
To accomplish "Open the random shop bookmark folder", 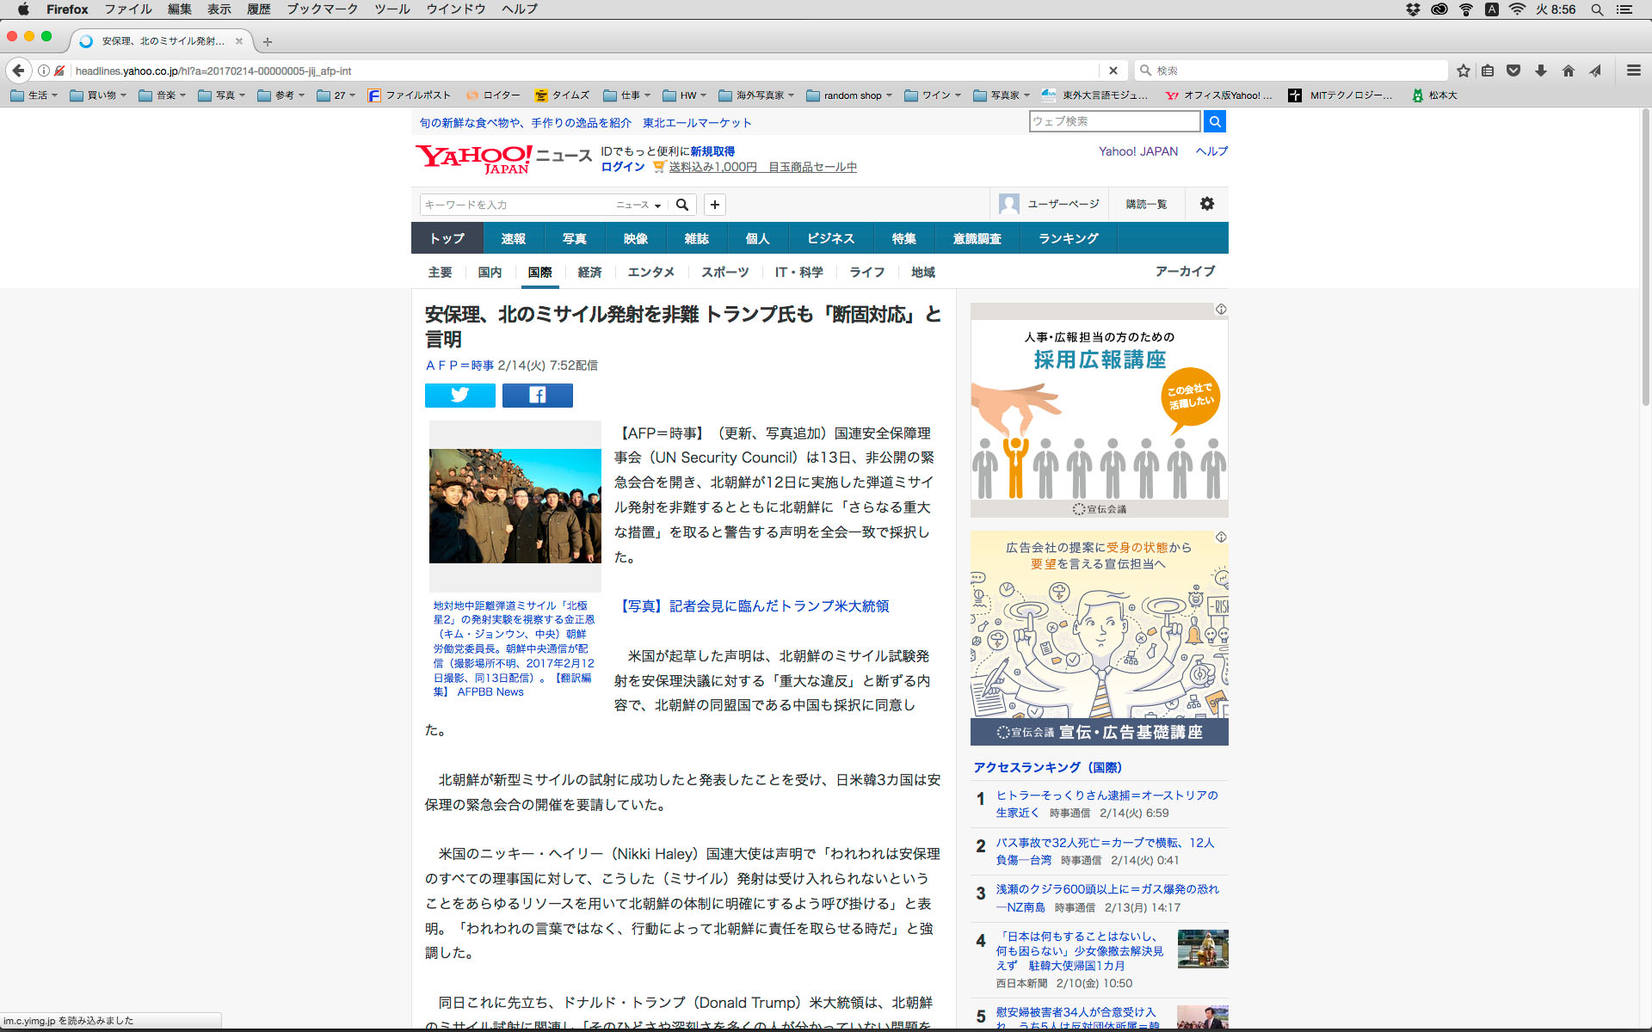I will tap(850, 95).
